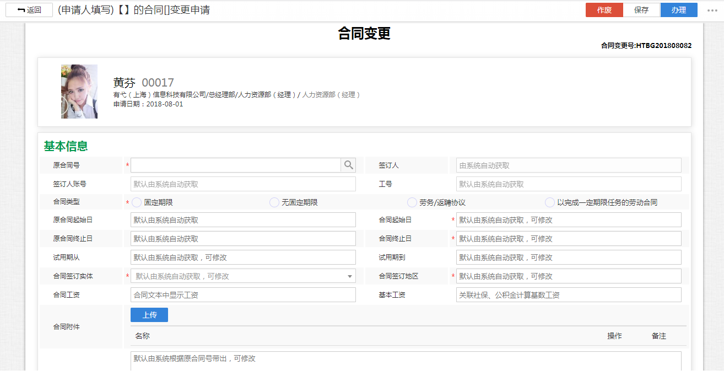Screen dimensions: 724x386
Task: Click the 保存 save button
Action: (x=642, y=10)
